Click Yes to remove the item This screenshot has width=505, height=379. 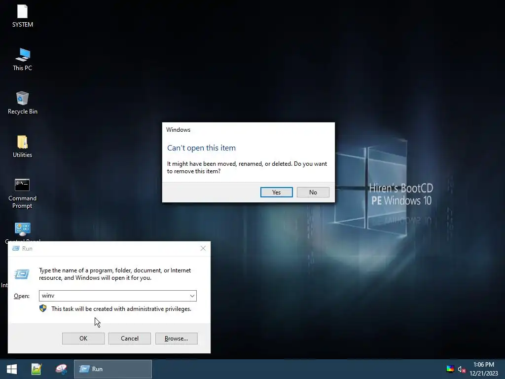276,192
